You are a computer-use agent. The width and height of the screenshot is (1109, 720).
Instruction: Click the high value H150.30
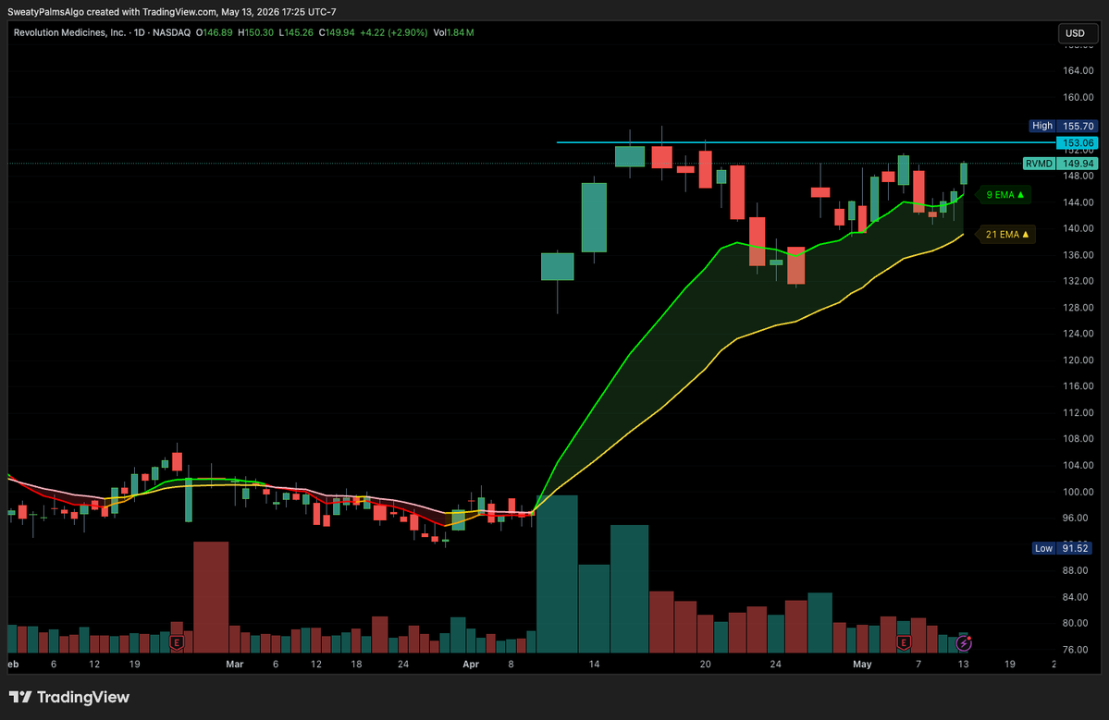pyautogui.click(x=256, y=32)
